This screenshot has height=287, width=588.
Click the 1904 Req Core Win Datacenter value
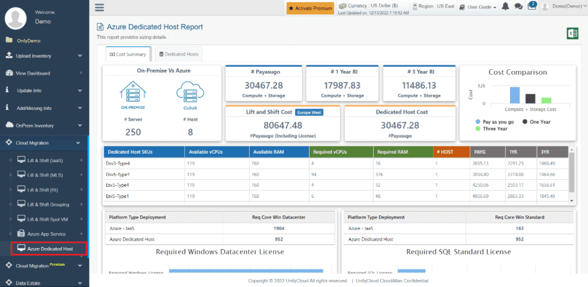[x=278, y=228]
